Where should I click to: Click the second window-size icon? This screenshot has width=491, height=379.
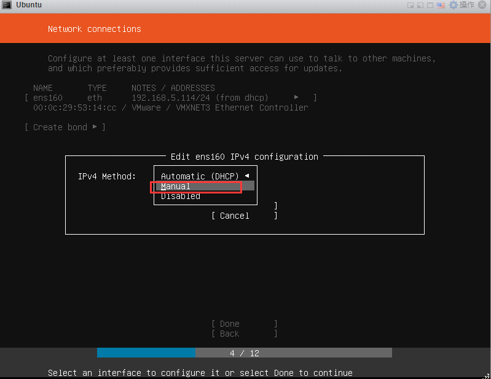(420, 5)
